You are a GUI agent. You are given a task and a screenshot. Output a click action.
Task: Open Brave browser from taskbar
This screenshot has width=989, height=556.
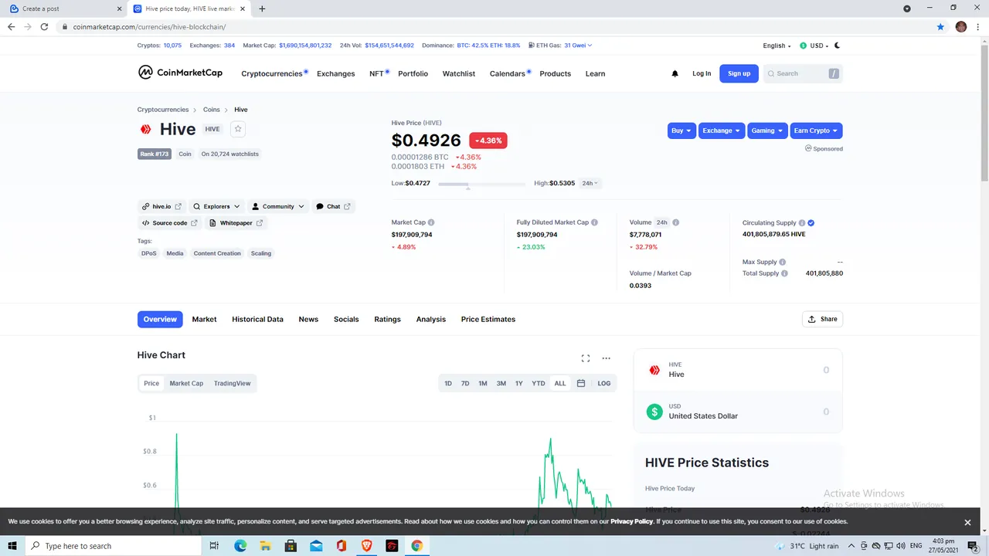(x=366, y=546)
